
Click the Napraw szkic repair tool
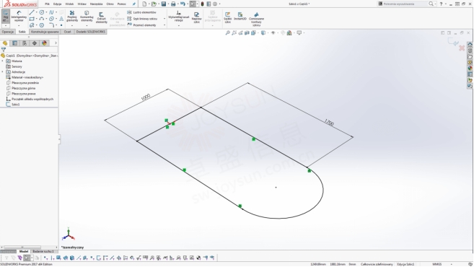click(x=196, y=17)
